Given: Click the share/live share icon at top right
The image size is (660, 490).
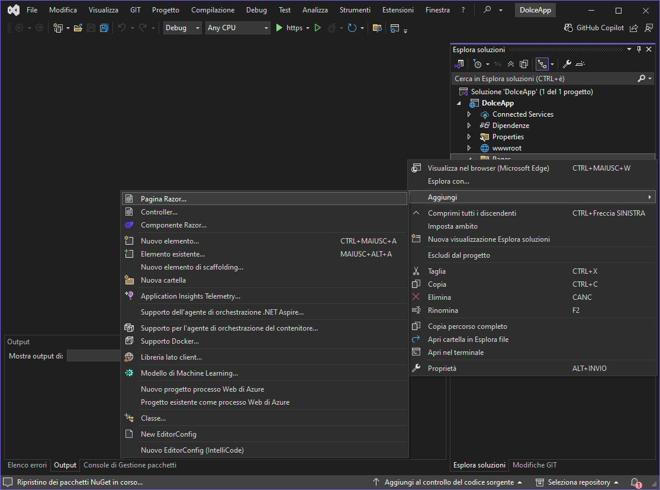Looking at the screenshot, I should tap(633, 28).
